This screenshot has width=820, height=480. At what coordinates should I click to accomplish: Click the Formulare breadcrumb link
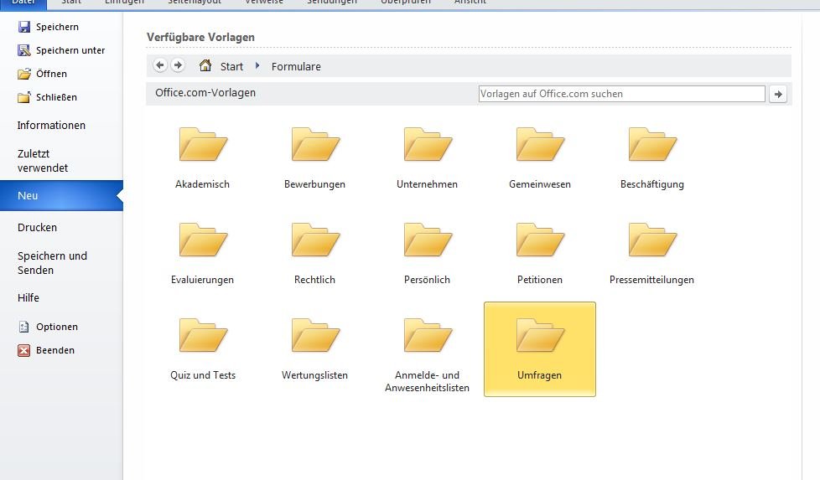tap(296, 66)
